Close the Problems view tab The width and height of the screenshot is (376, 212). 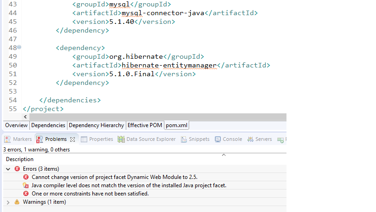[73, 139]
